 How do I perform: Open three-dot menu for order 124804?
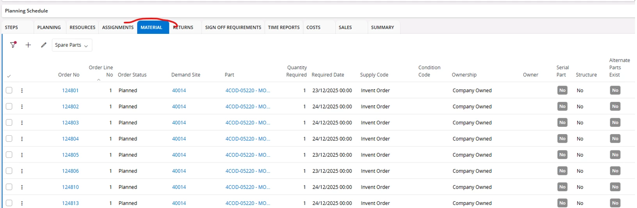click(22, 139)
